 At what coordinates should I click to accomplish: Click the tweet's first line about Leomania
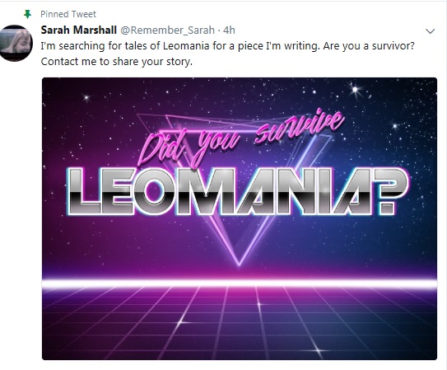click(227, 45)
